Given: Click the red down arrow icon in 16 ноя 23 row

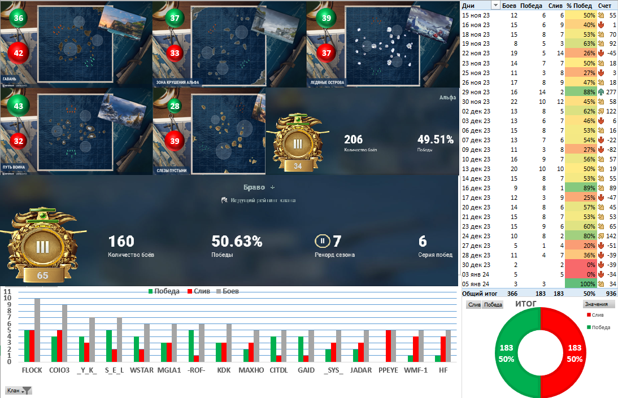Looking at the screenshot, I should click(601, 25).
